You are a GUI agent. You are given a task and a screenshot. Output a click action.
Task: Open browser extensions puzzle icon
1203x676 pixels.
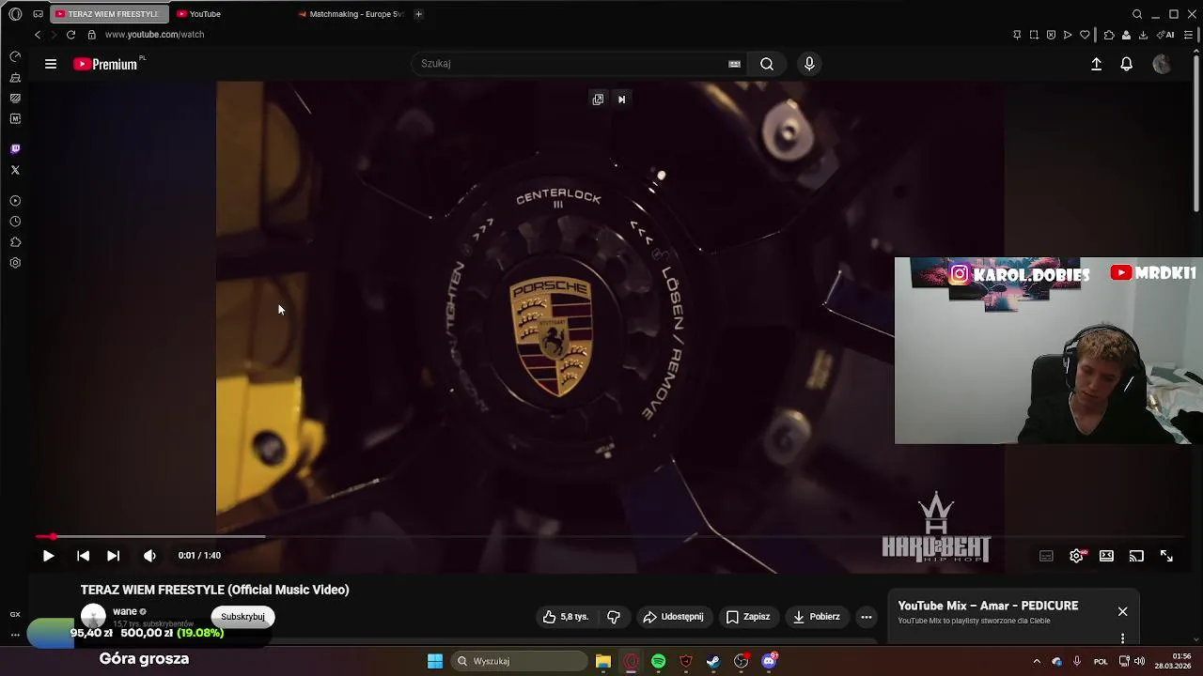(x=1109, y=35)
